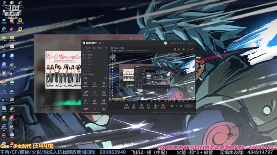
Task: Switch to the second scene tab
Action: (94, 48)
